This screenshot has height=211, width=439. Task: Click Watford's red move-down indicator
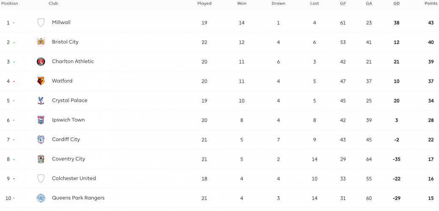[x=14, y=81]
